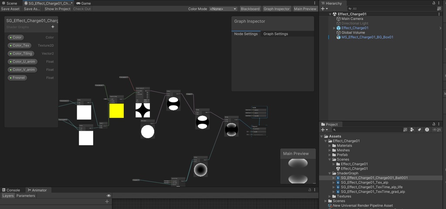Click the white circle node preview
446x209 pixels.
(x=148, y=132)
